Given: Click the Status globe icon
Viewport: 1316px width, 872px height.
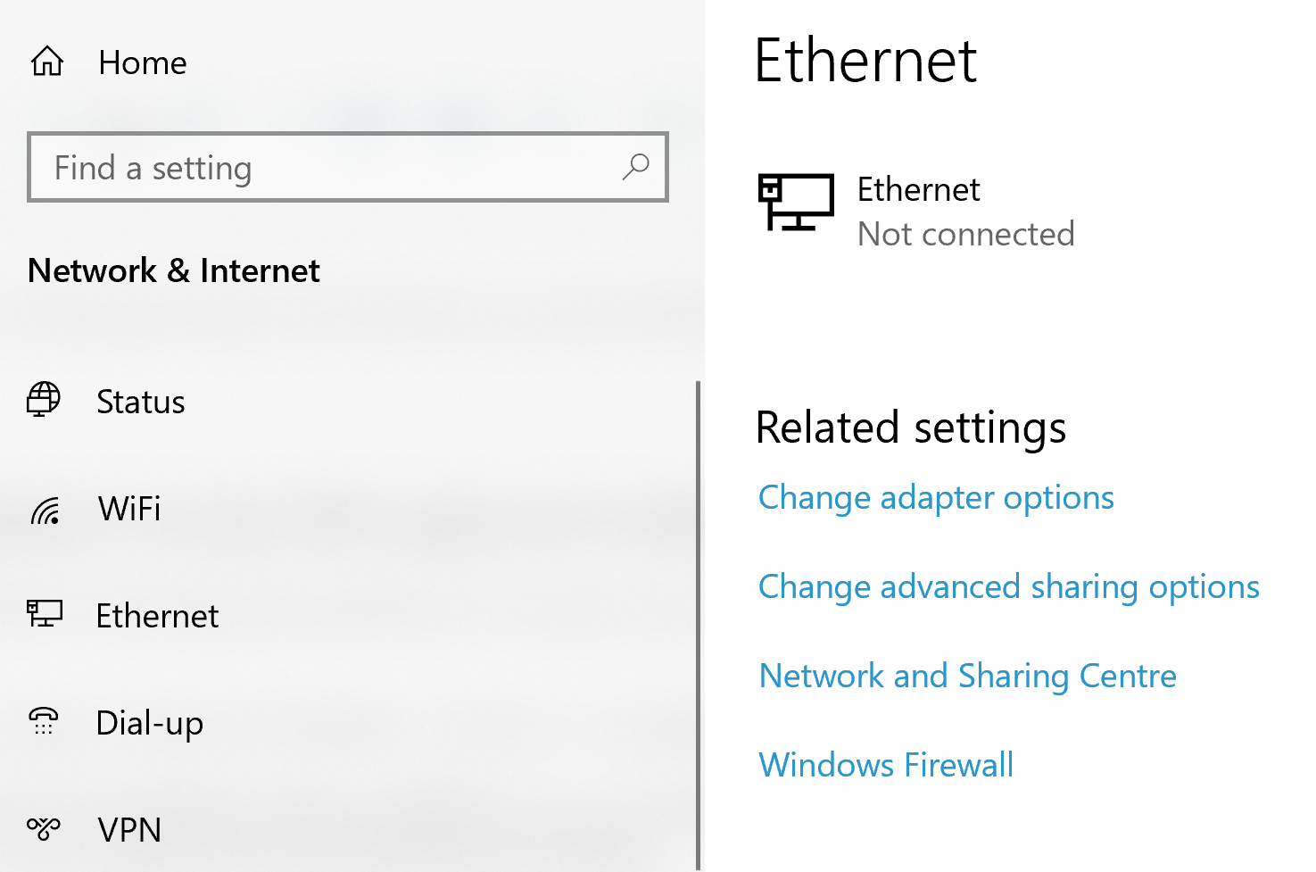Looking at the screenshot, I should pyautogui.click(x=44, y=400).
